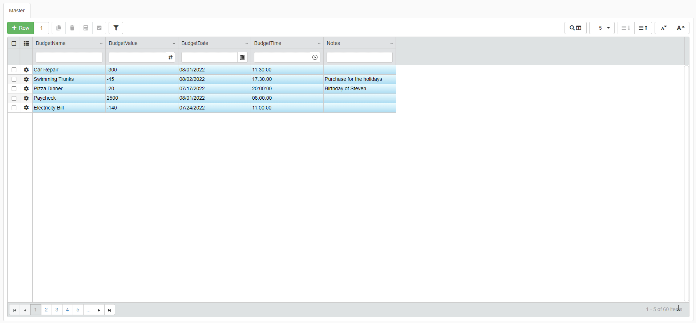The width and height of the screenshot is (696, 323).
Task: Click the BudgetName filter text field
Action: [69, 57]
